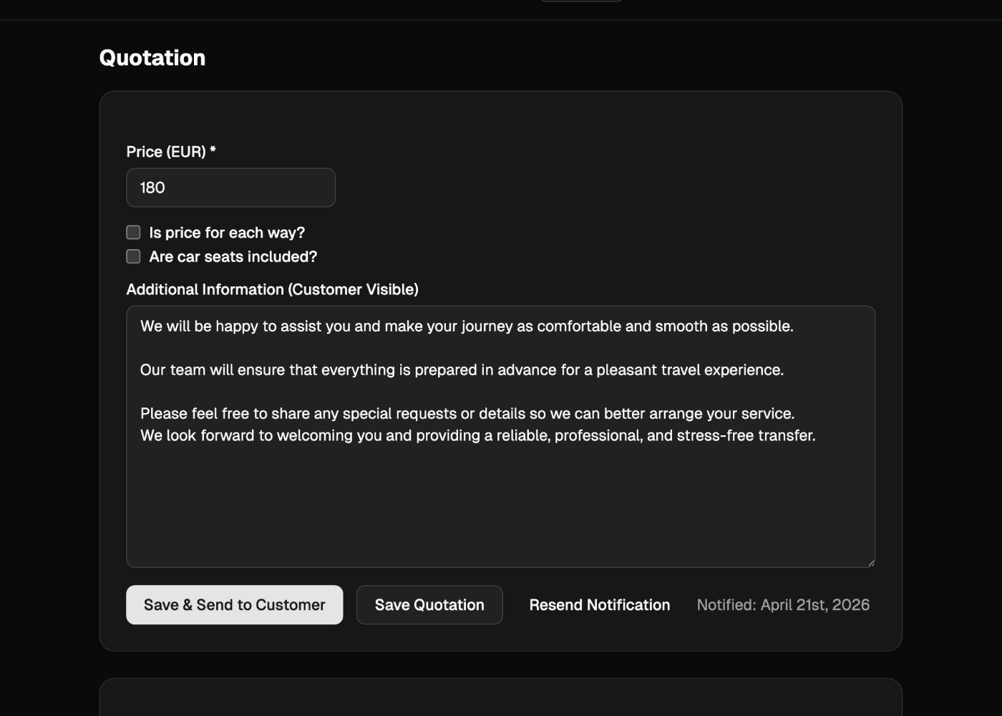Enable the 'Is price for each way?' checkbox
The width and height of the screenshot is (1002, 716).
(133, 233)
